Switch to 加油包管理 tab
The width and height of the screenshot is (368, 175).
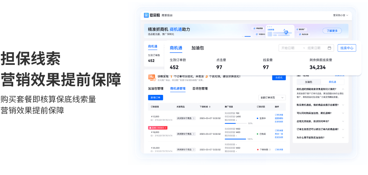[x=155, y=89]
